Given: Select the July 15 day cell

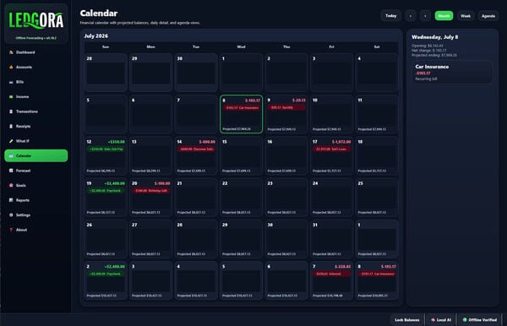Looking at the screenshot, I should (x=241, y=156).
